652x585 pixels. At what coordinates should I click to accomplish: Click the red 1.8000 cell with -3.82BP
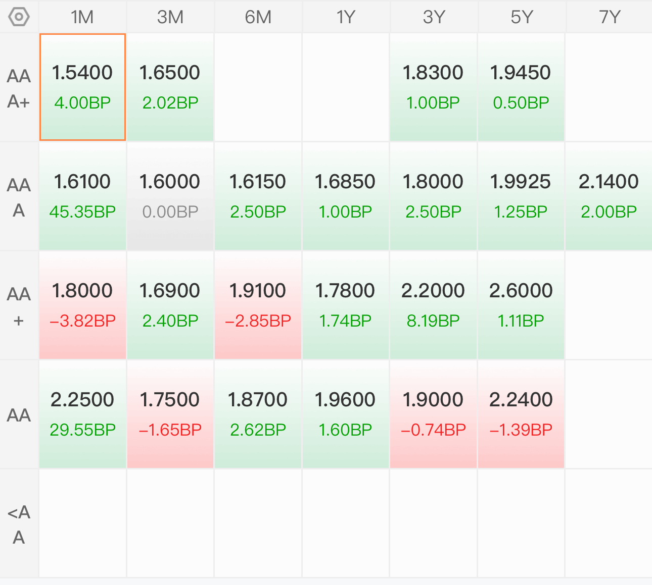(82, 305)
